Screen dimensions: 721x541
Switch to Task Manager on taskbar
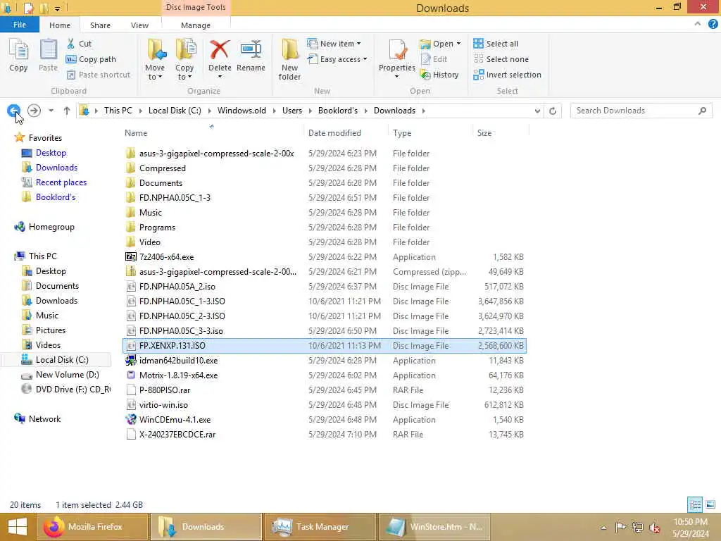320,527
